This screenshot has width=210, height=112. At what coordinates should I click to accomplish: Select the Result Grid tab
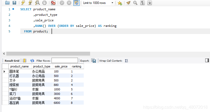click(12, 61)
